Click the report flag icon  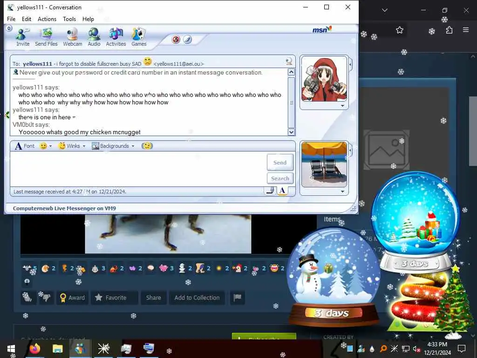tap(238, 298)
